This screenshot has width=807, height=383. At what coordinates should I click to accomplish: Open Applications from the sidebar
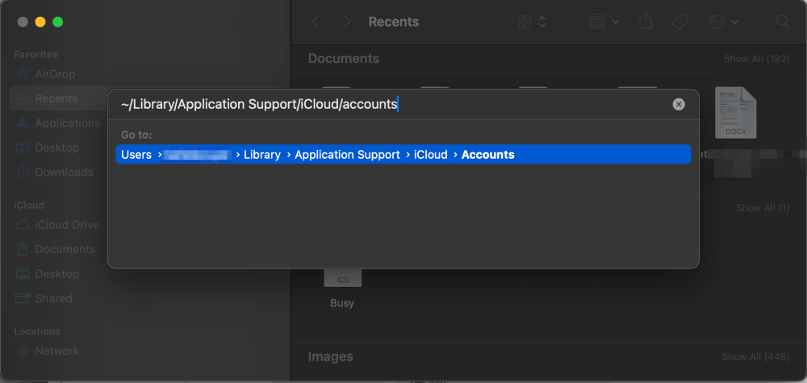[67, 123]
